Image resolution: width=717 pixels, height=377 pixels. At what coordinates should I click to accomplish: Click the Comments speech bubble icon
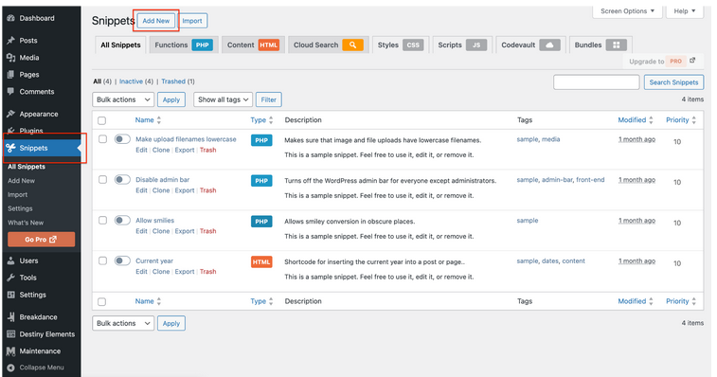pyautogui.click(x=11, y=92)
